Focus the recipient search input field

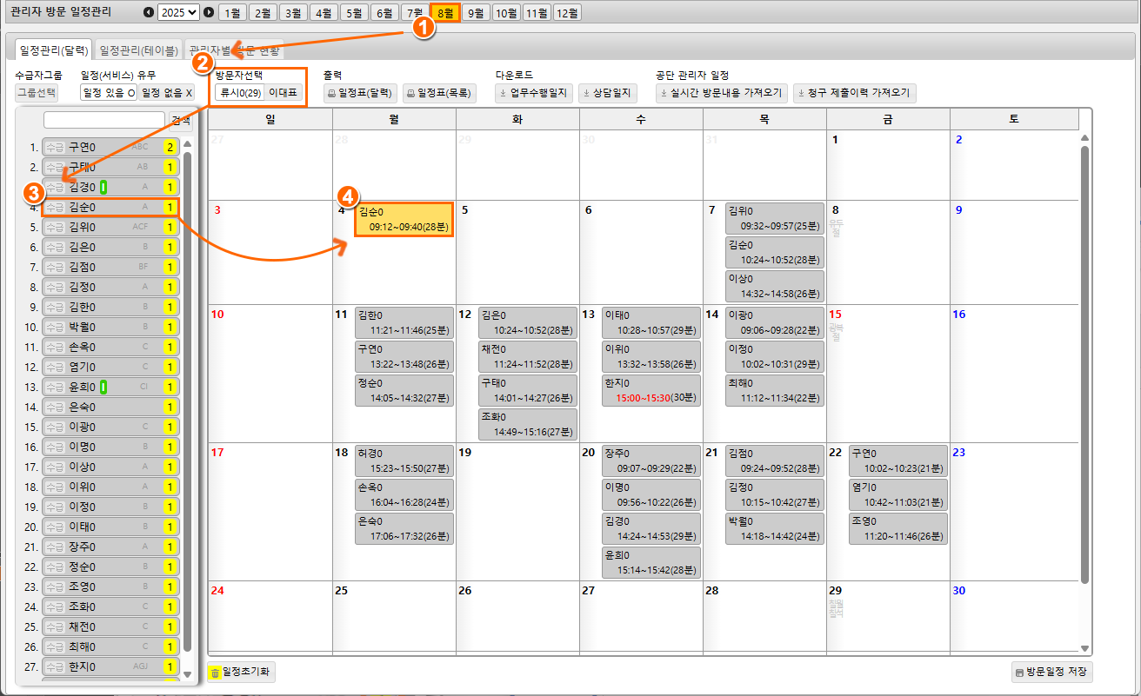pos(104,119)
